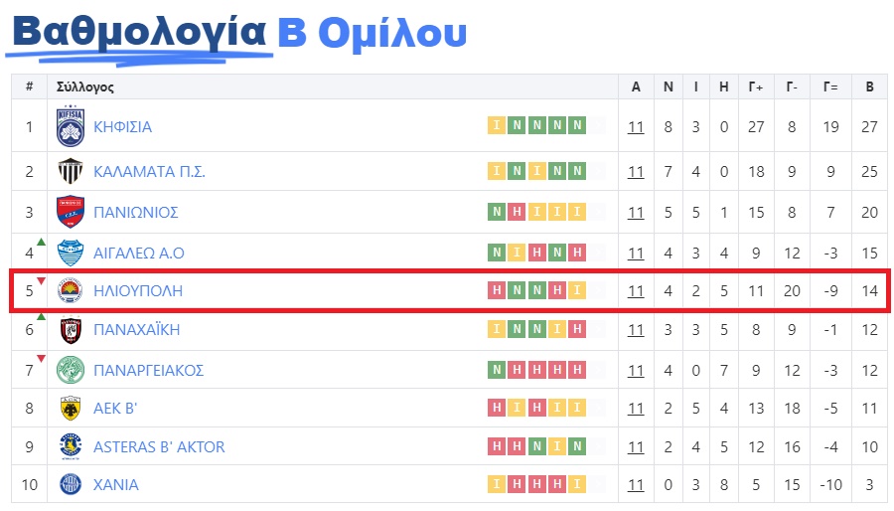Open the ΗΛΙΟΥΠΟΛΗ team link
Viewport: 894px width, 511px height.
click(138, 291)
